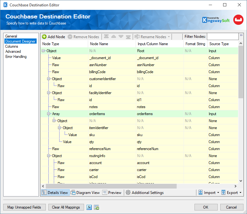This screenshot has height=214, width=247.
Task: Open the Error Handling page
Action: pos(16,57)
